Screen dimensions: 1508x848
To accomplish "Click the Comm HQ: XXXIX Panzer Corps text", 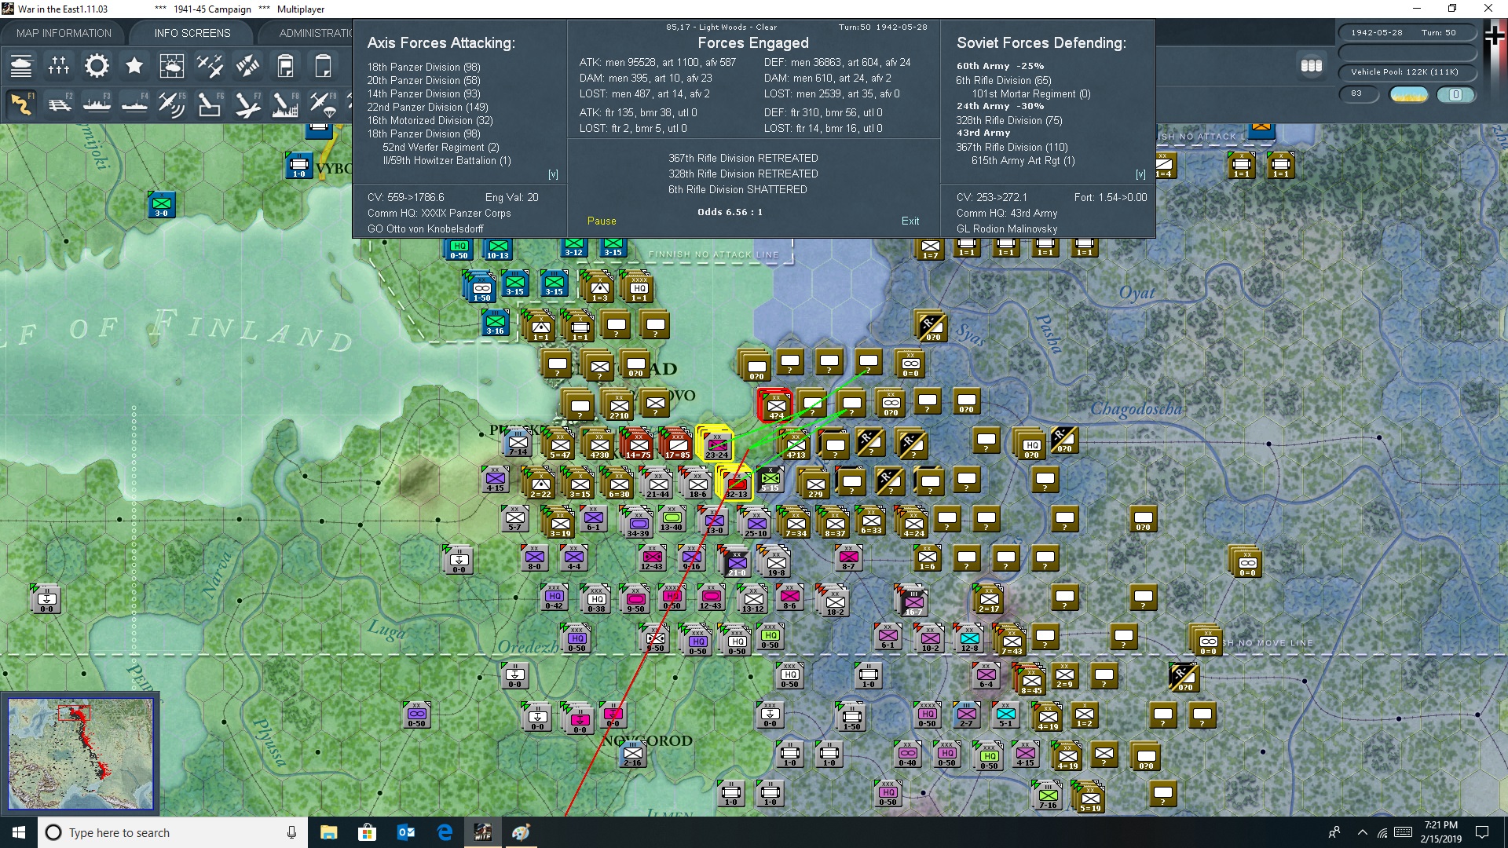I will pyautogui.click(x=439, y=214).
